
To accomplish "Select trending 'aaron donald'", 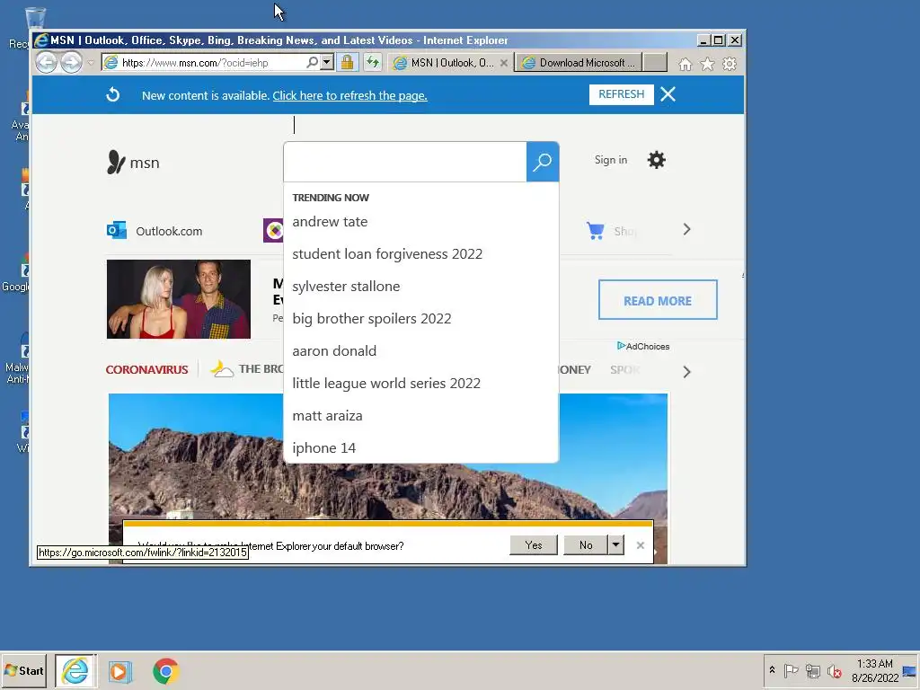I will (x=334, y=351).
